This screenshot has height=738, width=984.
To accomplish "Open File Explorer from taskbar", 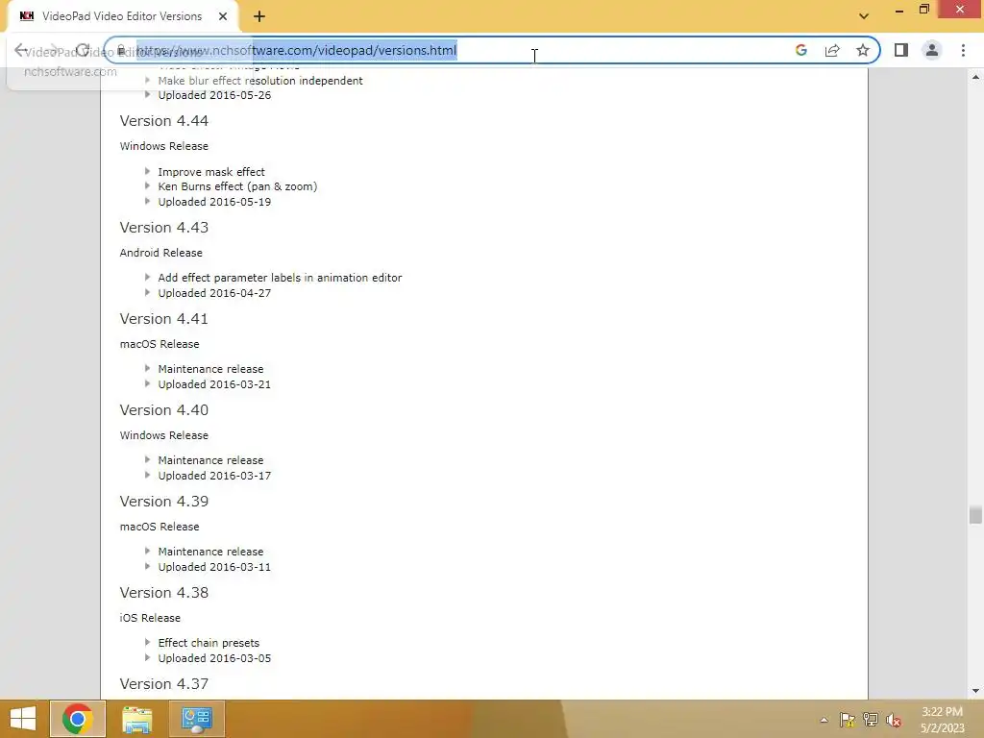I will [136, 719].
